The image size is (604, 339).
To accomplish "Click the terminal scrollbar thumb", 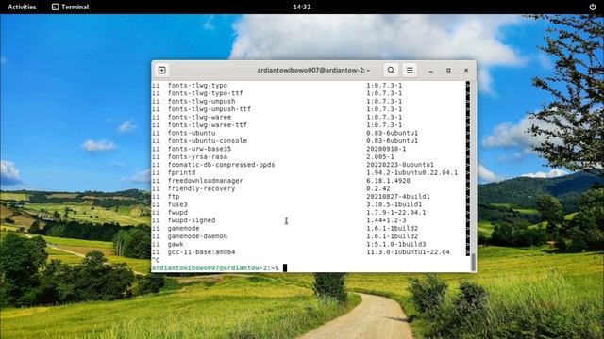I will [473, 263].
